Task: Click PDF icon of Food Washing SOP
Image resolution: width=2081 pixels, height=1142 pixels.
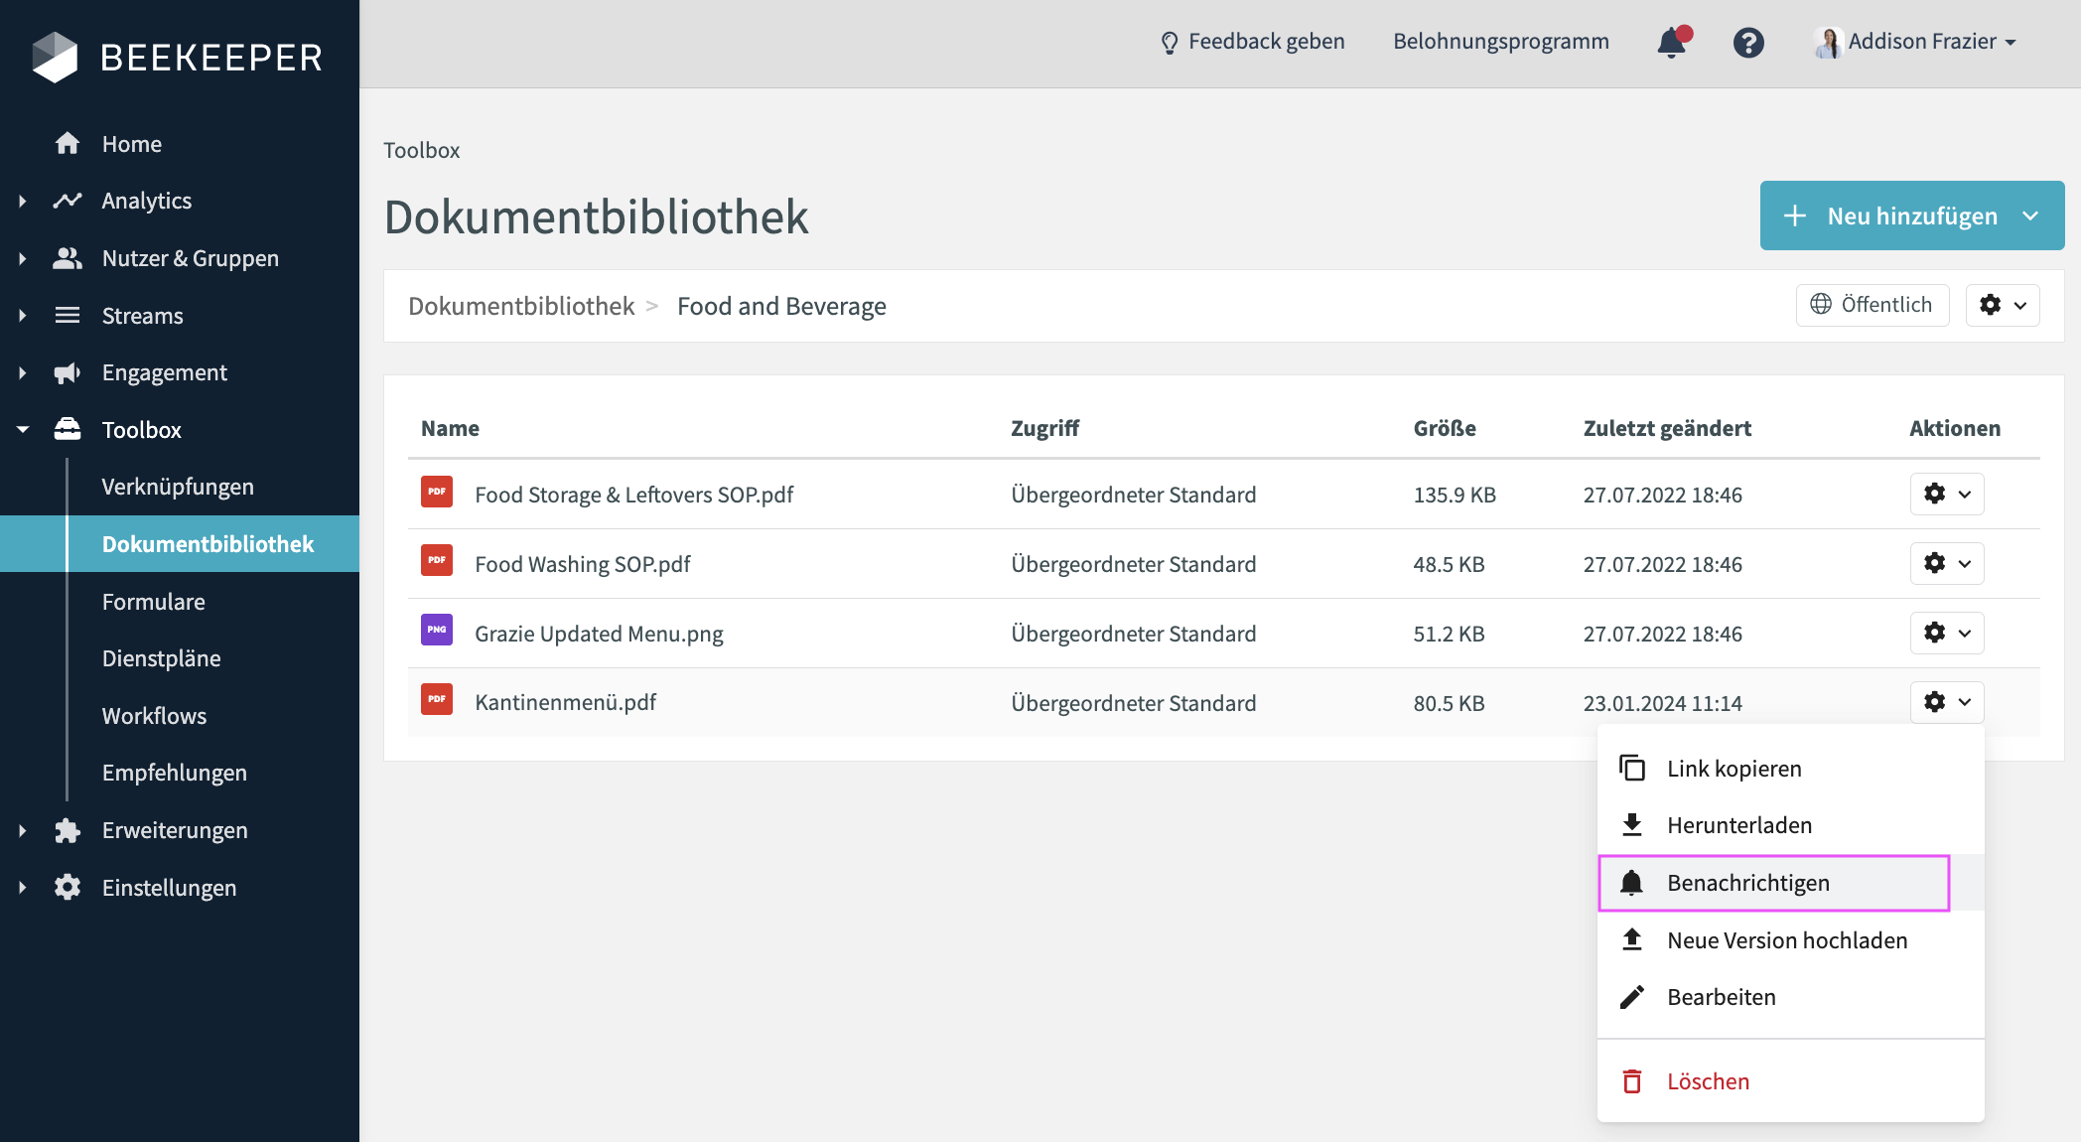Action: pos(437,561)
